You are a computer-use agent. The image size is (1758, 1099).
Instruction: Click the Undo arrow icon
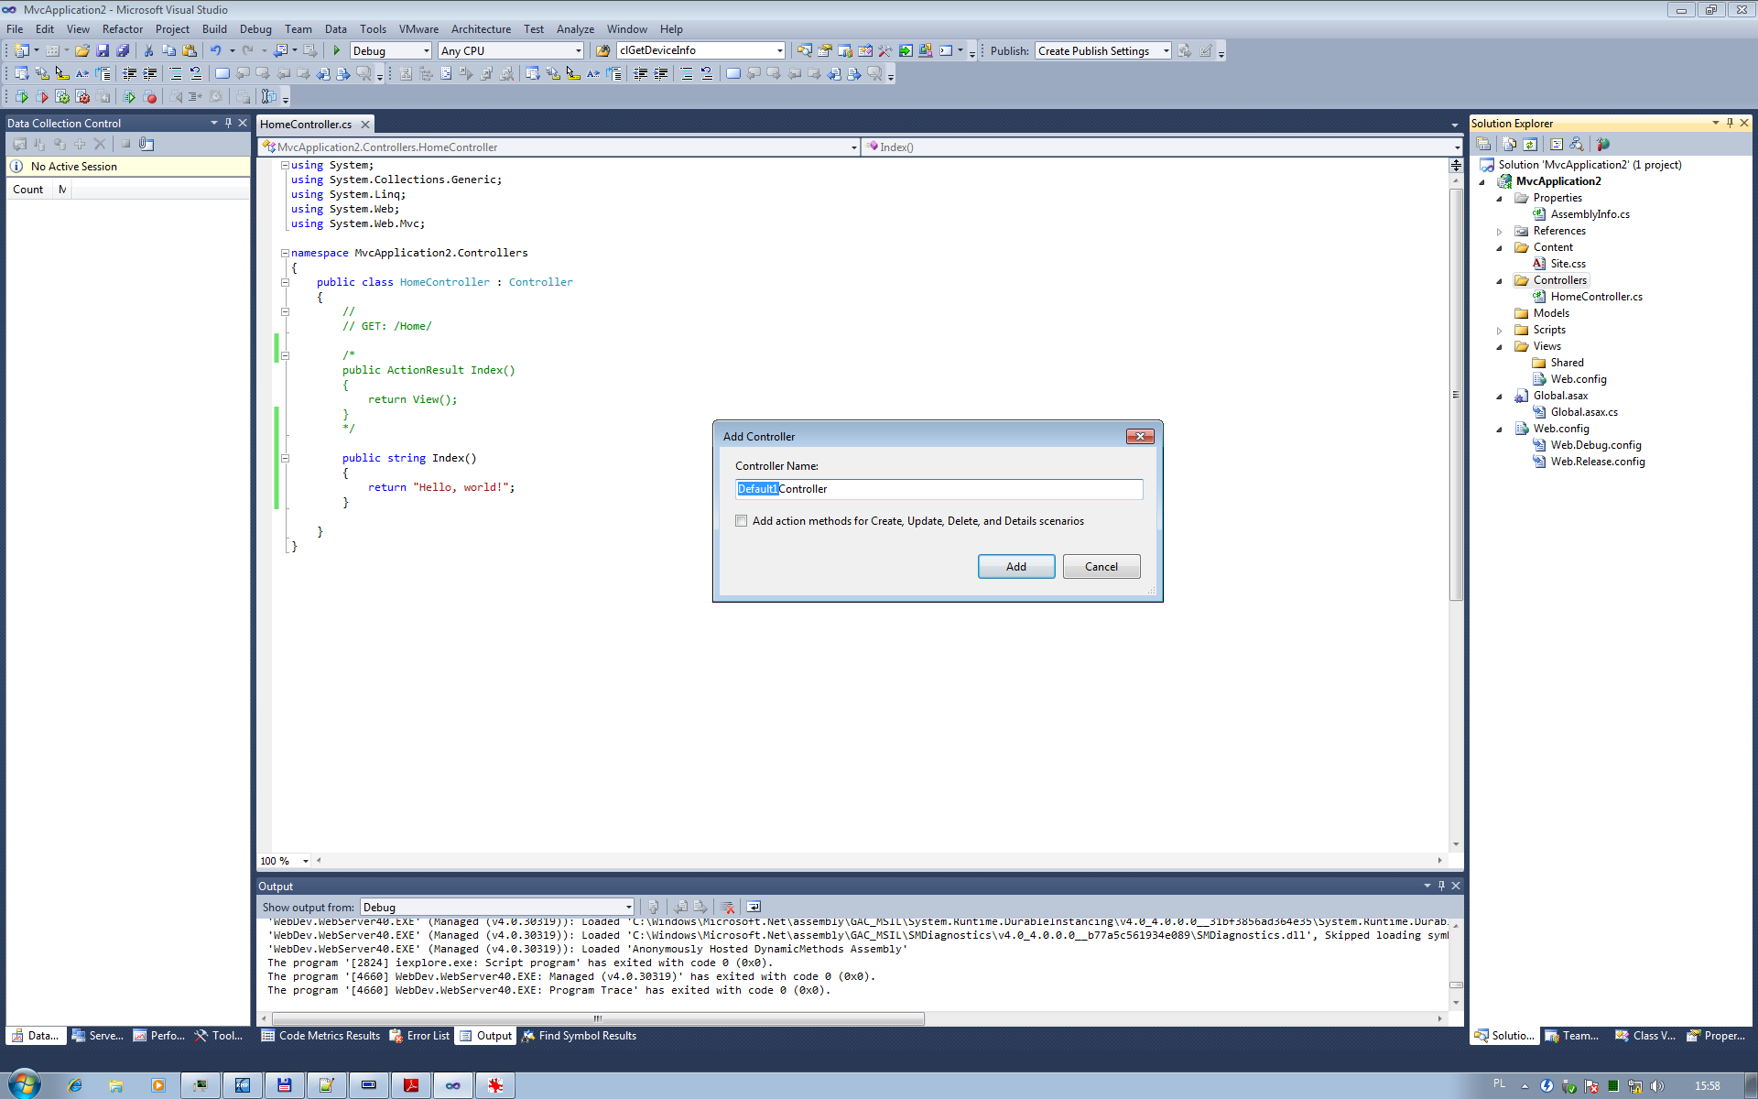[x=215, y=51]
